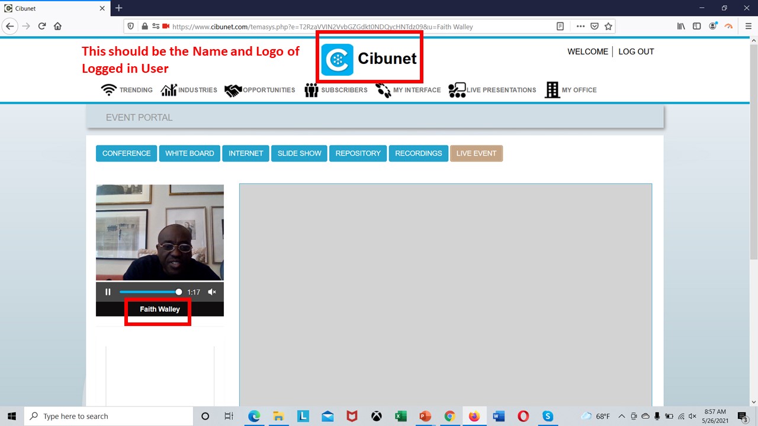Click the Firefox address bar
This screenshot has height=426, width=758.
355,27
